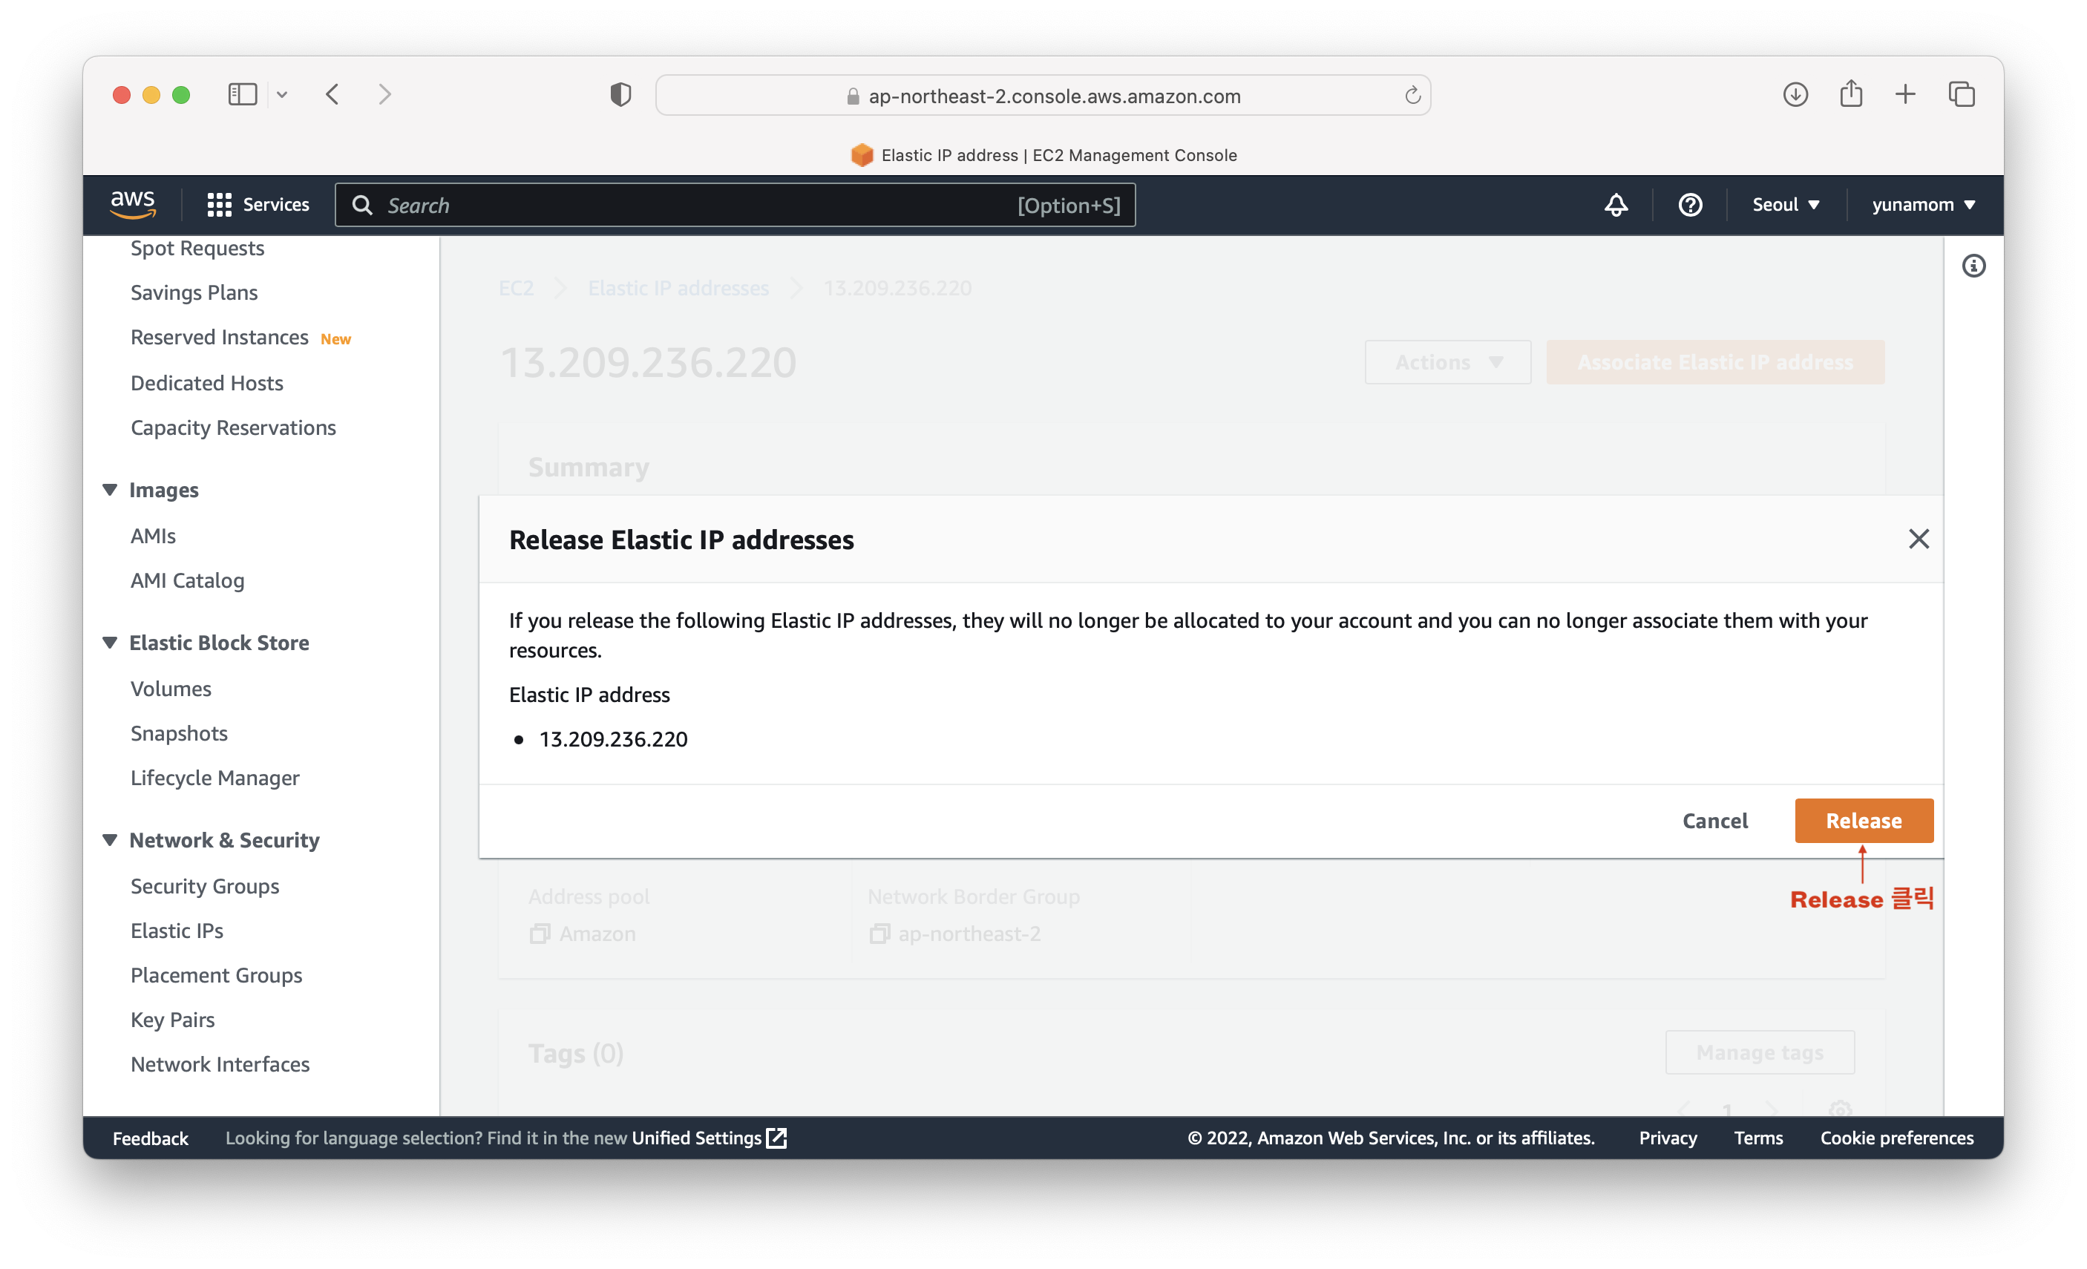Click the search magnifier icon
2087x1269 pixels.
pos(361,205)
